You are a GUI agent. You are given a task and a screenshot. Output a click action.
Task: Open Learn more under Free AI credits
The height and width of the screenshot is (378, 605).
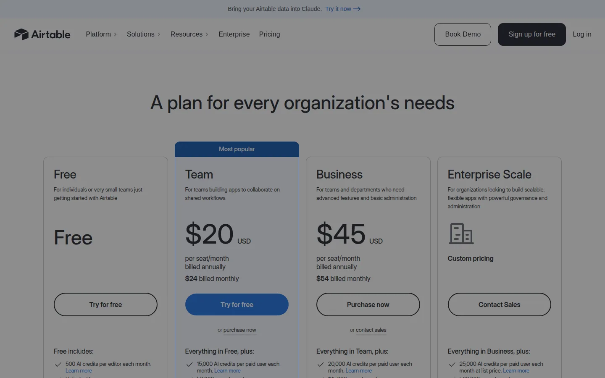click(79, 371)
